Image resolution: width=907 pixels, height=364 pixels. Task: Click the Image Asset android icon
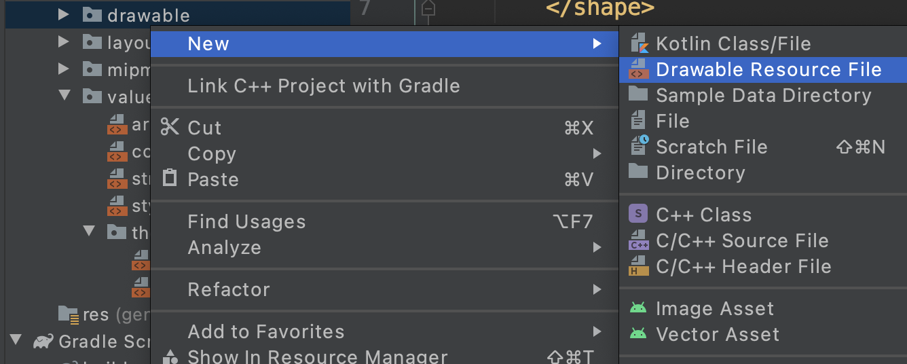point(638,308)
